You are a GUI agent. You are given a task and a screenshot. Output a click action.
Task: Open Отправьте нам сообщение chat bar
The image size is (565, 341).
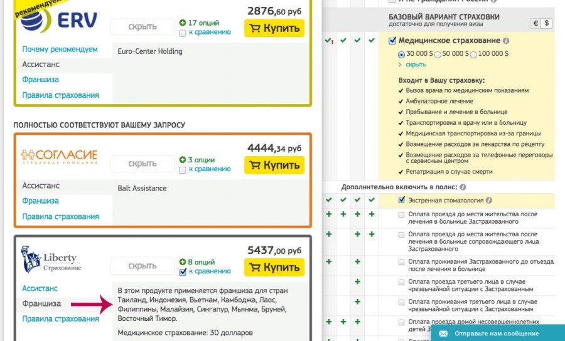coord(498,333)
